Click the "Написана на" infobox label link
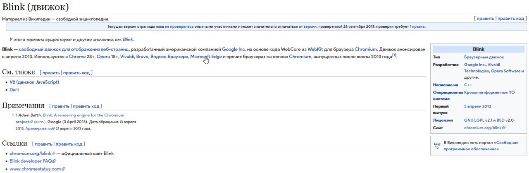 [446, 85]
